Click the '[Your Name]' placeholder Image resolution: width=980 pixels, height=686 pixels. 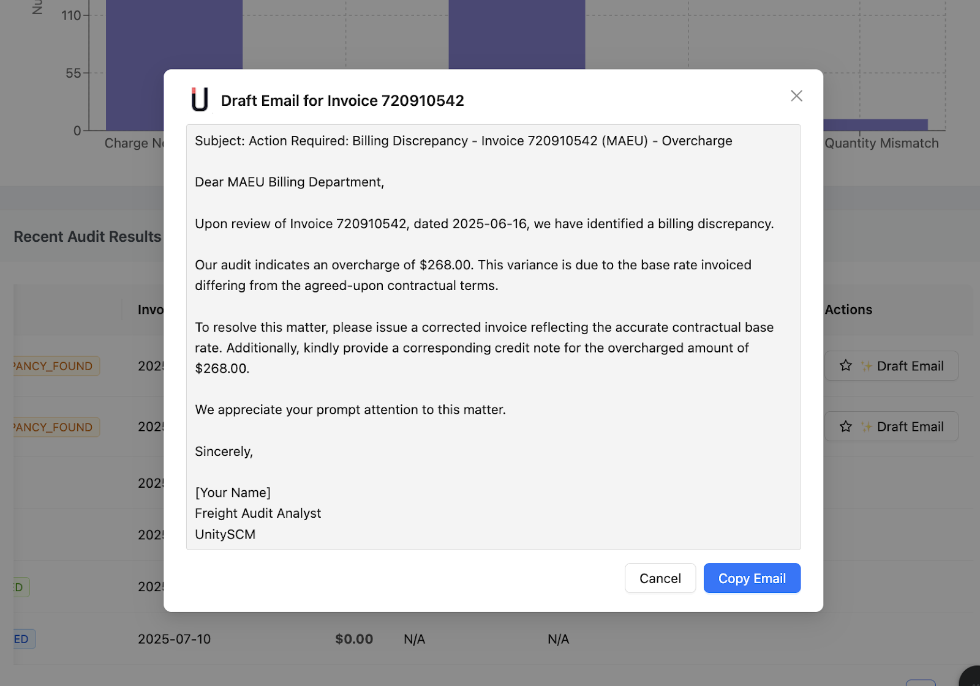pyautogui.click(x=233, y=493)
